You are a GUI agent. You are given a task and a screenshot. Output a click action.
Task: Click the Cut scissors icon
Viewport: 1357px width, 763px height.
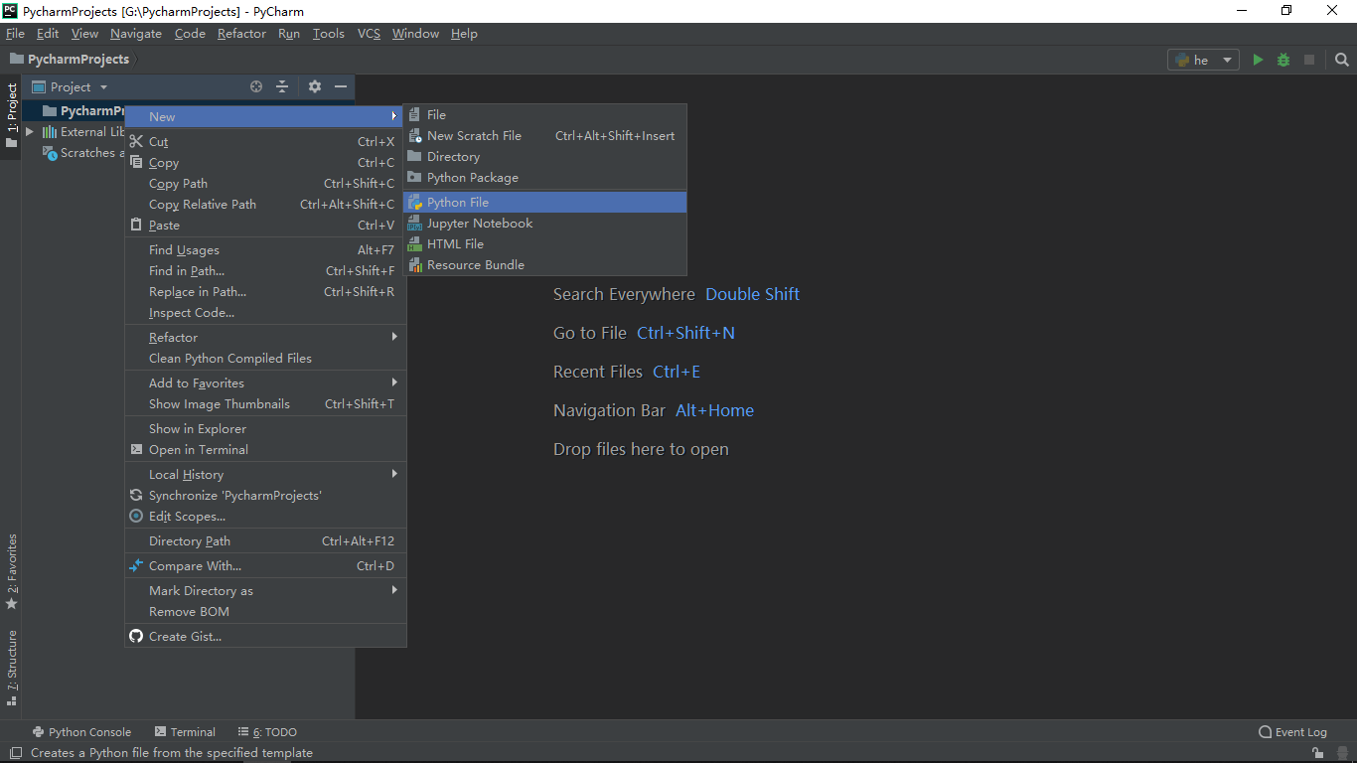[x=137, y=141]
